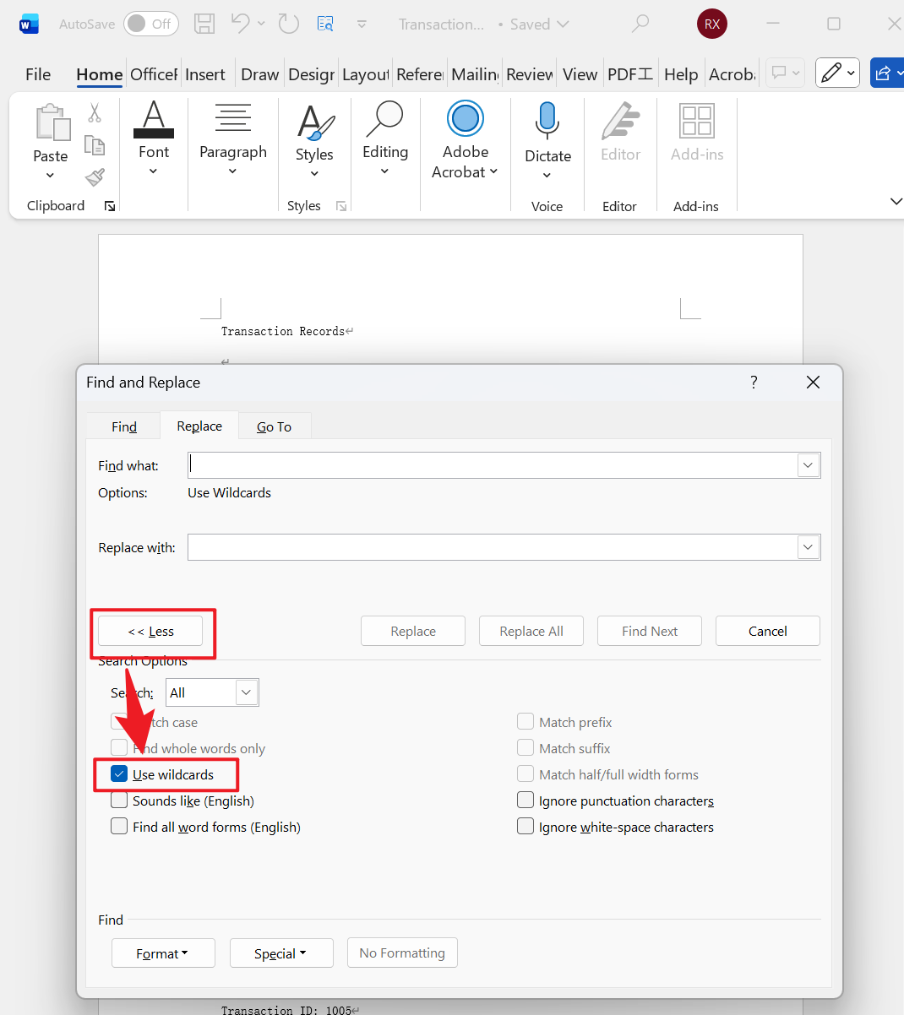Image resolution: width=904 pixels, height=1015 pixels.
Task: Switch to the Go To tab
Action: coord(274,426)
